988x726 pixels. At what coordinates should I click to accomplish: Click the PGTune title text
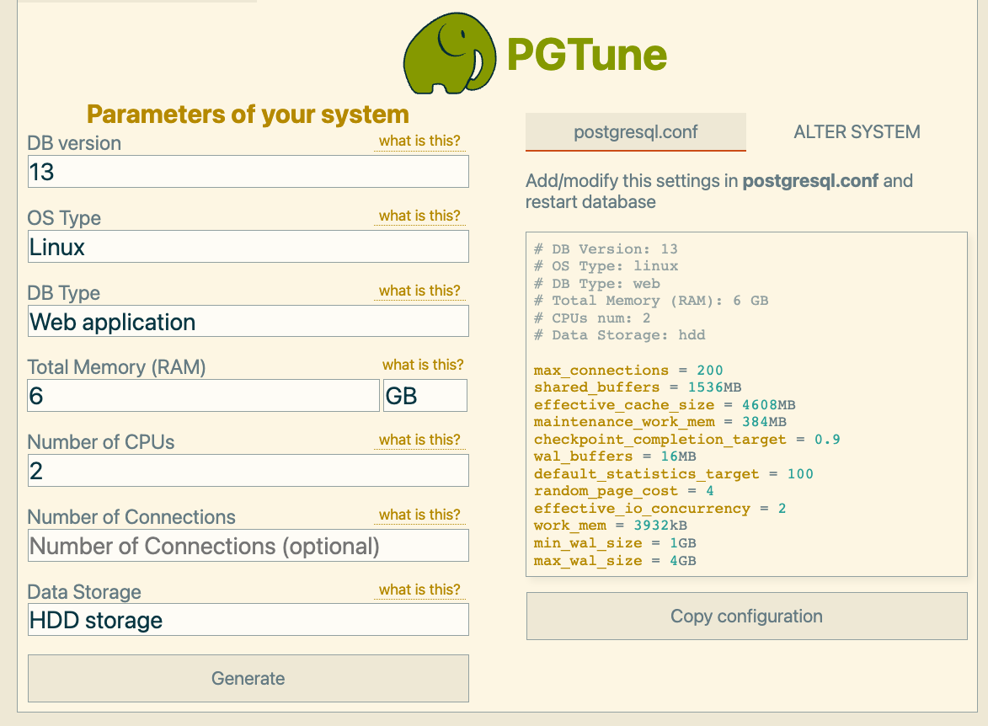586,55
